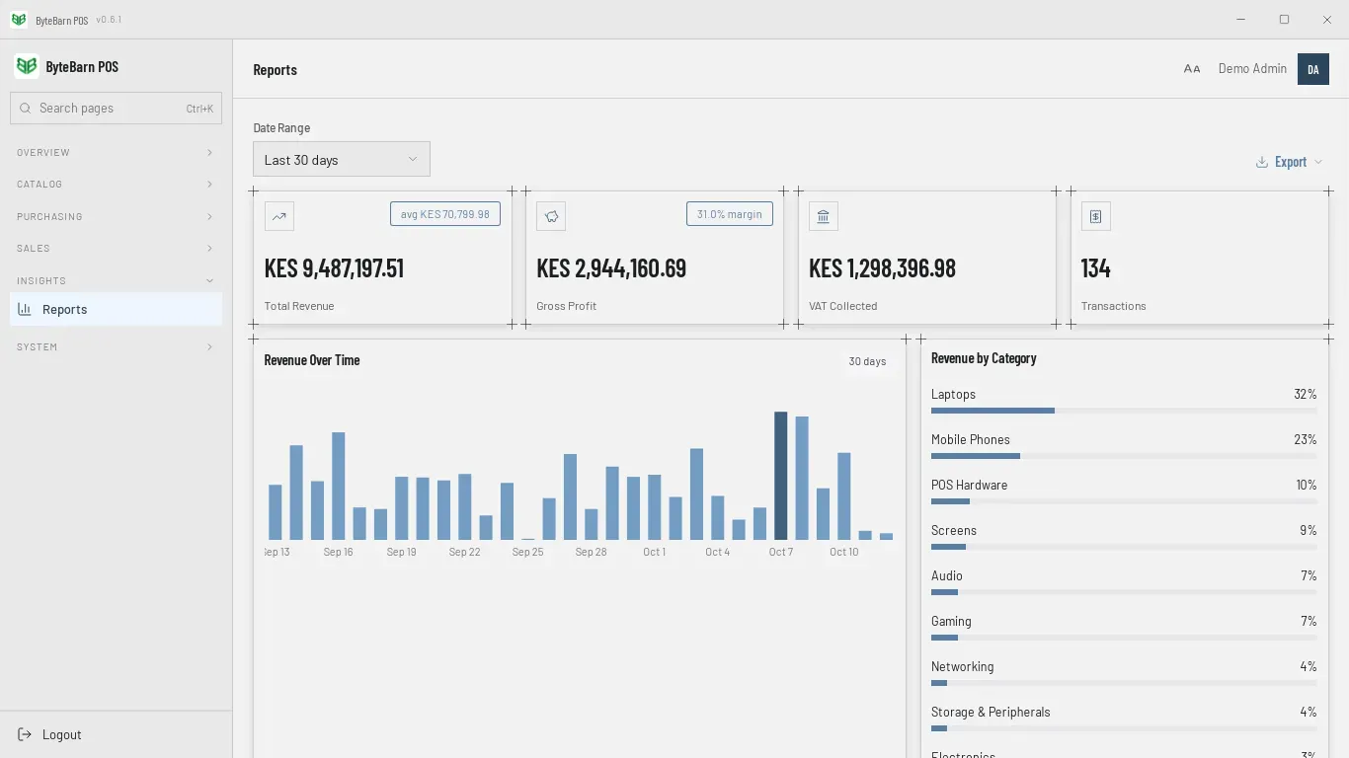Expand the Catalog sidebar section
Viewport: 1349px width, 758px height.
(116, 185)
